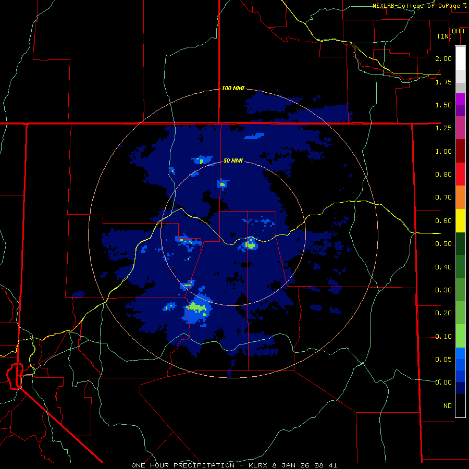Pick the light green swatch beside 0.10
This screenshot has width=469, height=469.
coord(460,336)
